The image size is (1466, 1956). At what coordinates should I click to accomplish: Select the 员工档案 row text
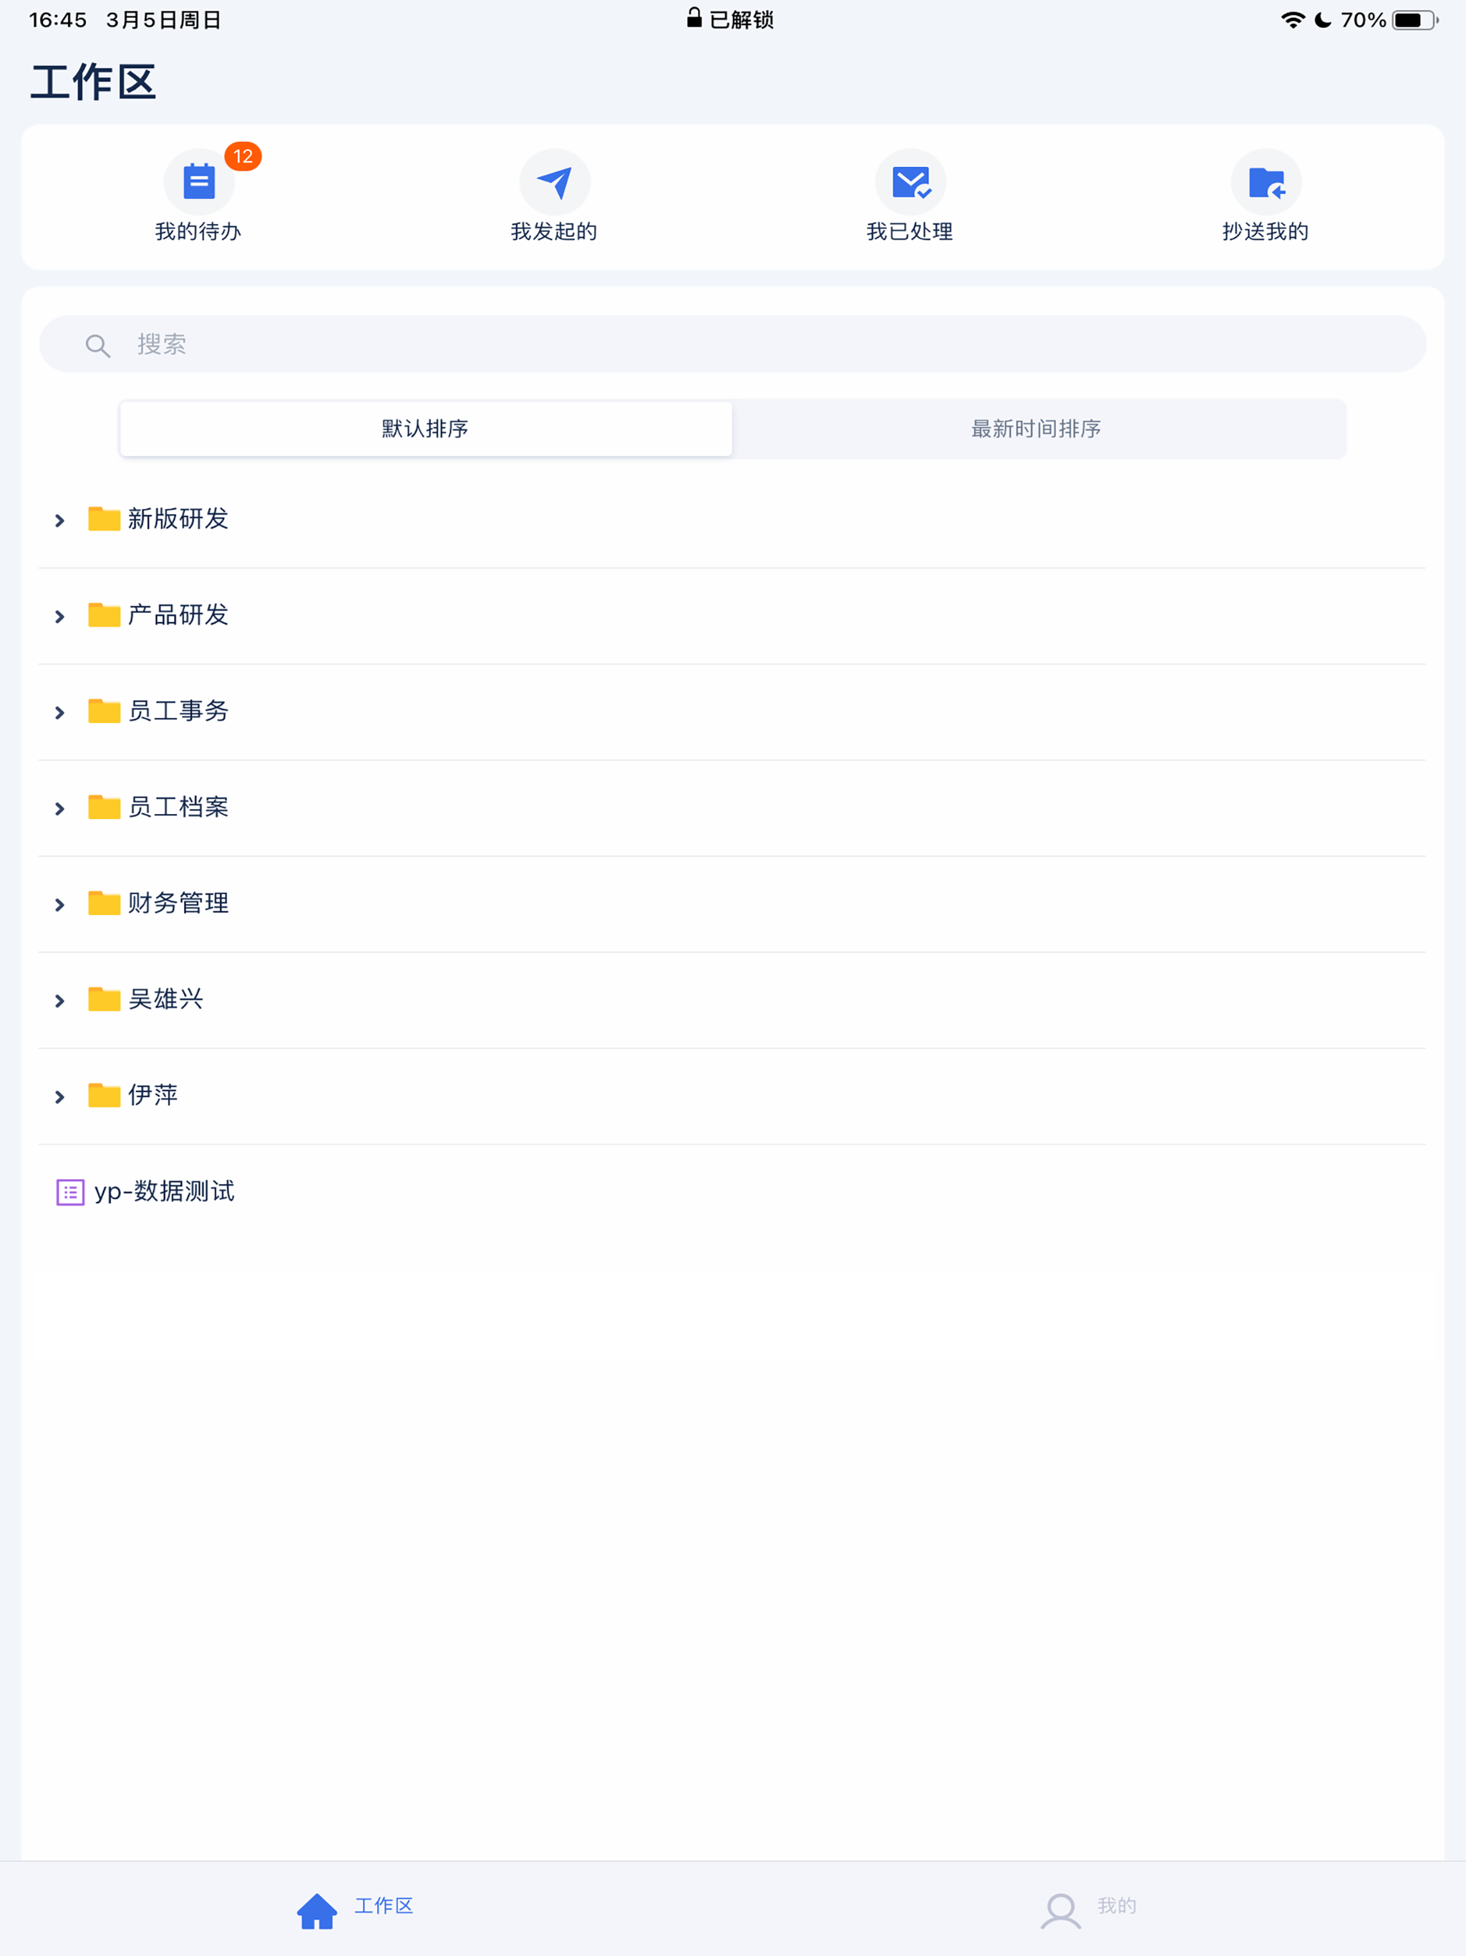pos(179,806)
